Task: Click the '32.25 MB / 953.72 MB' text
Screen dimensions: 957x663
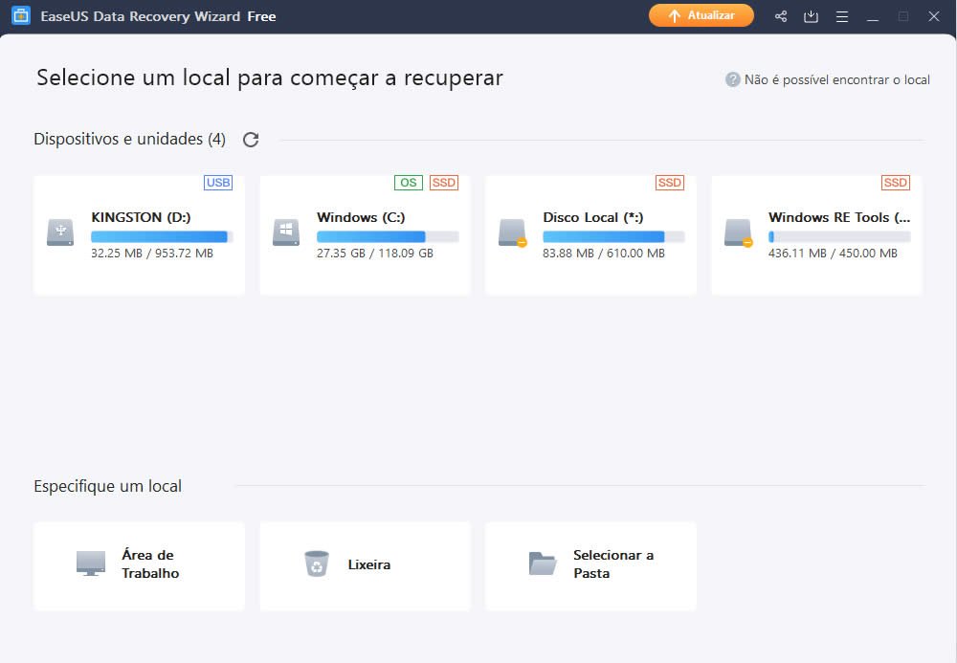Action: click(x=152, y=254)
